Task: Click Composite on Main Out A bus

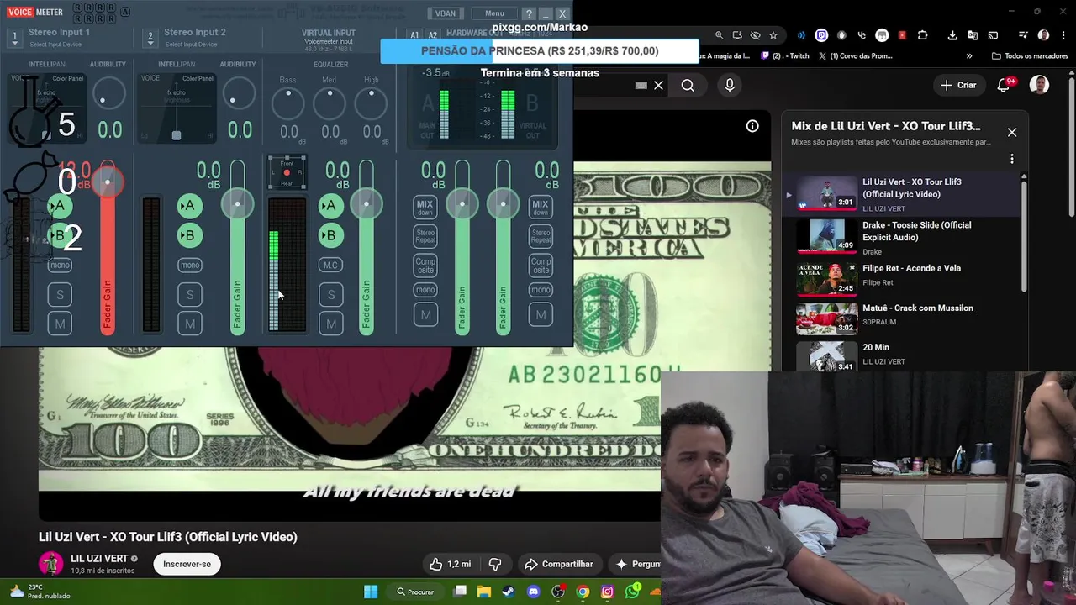Action: 425,266
